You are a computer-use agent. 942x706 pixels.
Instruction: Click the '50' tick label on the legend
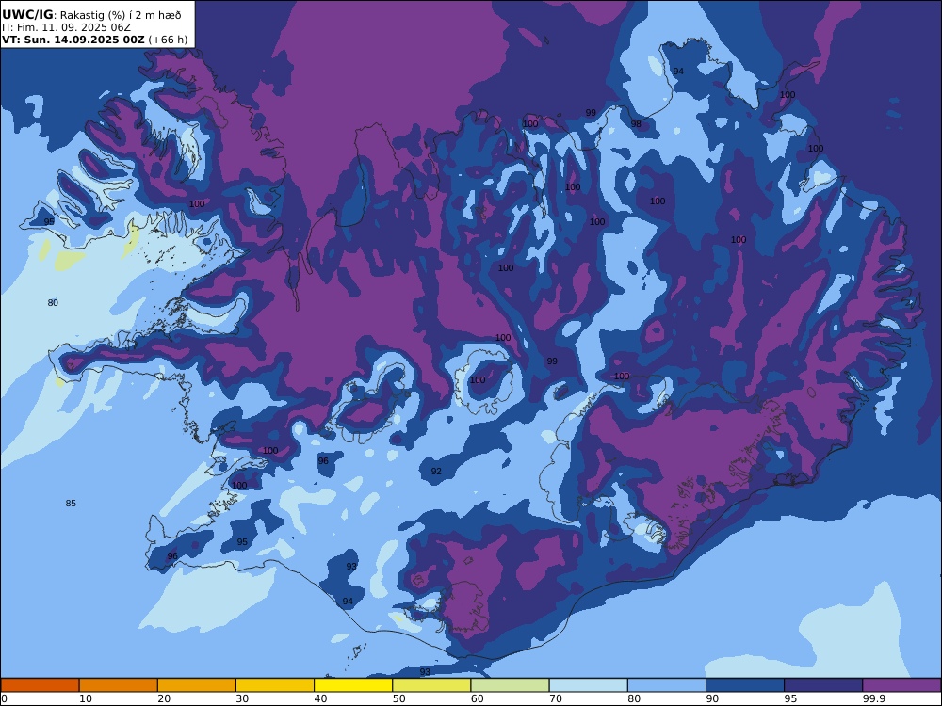pyautogui.click(x=398, y=698)
